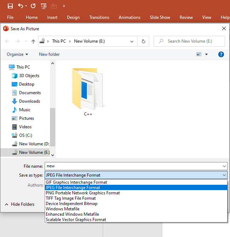Image resolution: width=230 pixels, height=237 pixels.
Task: Click This PC in address breadcrumb
Action: (59, 41)
